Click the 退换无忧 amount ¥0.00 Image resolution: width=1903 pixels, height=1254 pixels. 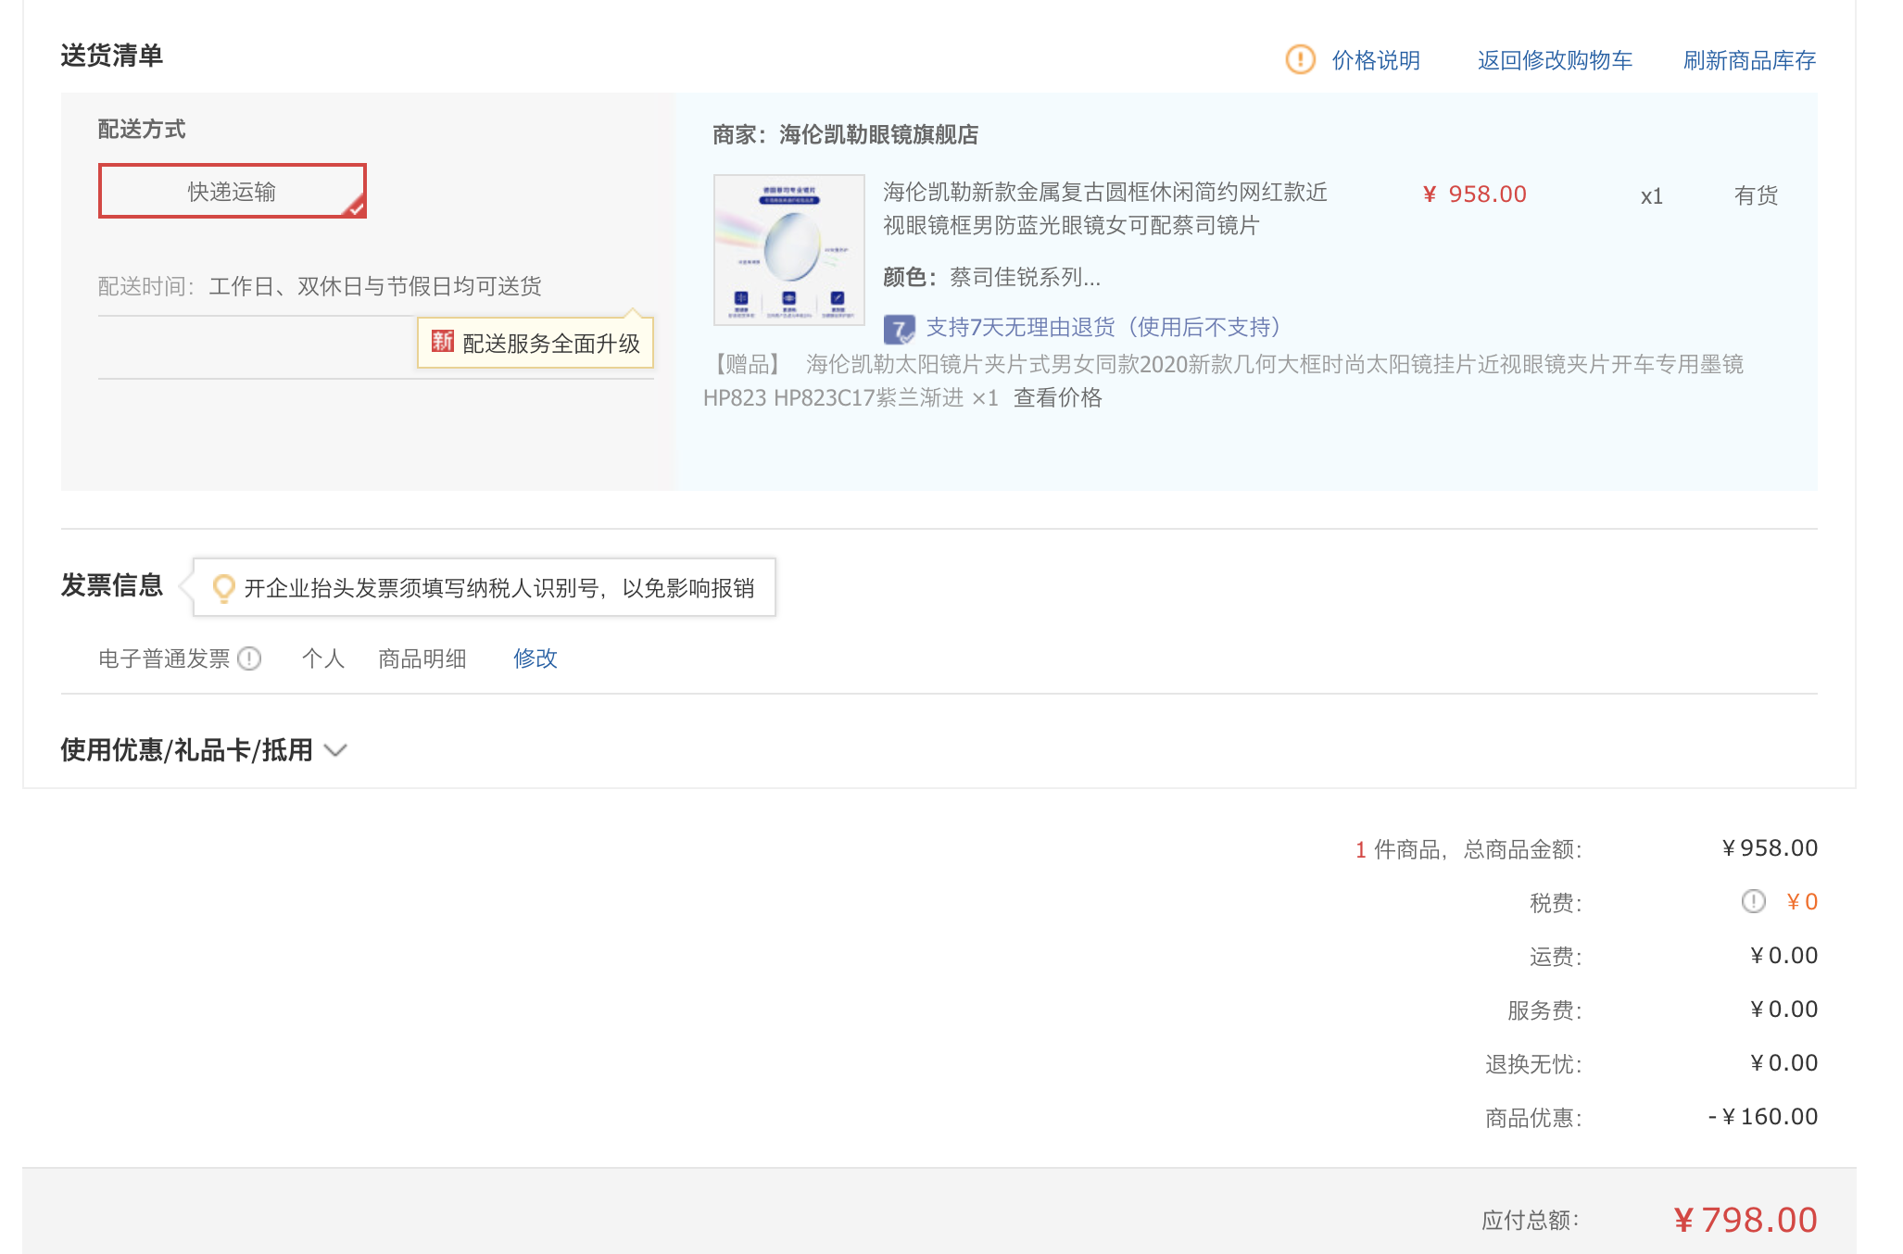tap(1783, 1063)
